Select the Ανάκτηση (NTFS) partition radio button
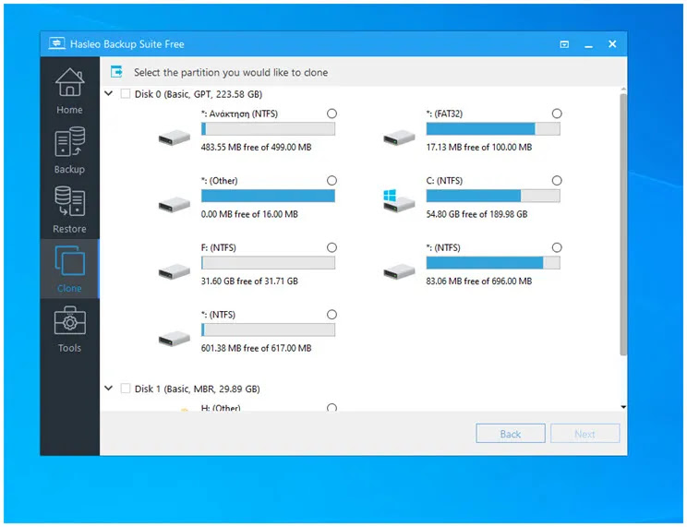The image size is (687, 527). coord(332,114)
